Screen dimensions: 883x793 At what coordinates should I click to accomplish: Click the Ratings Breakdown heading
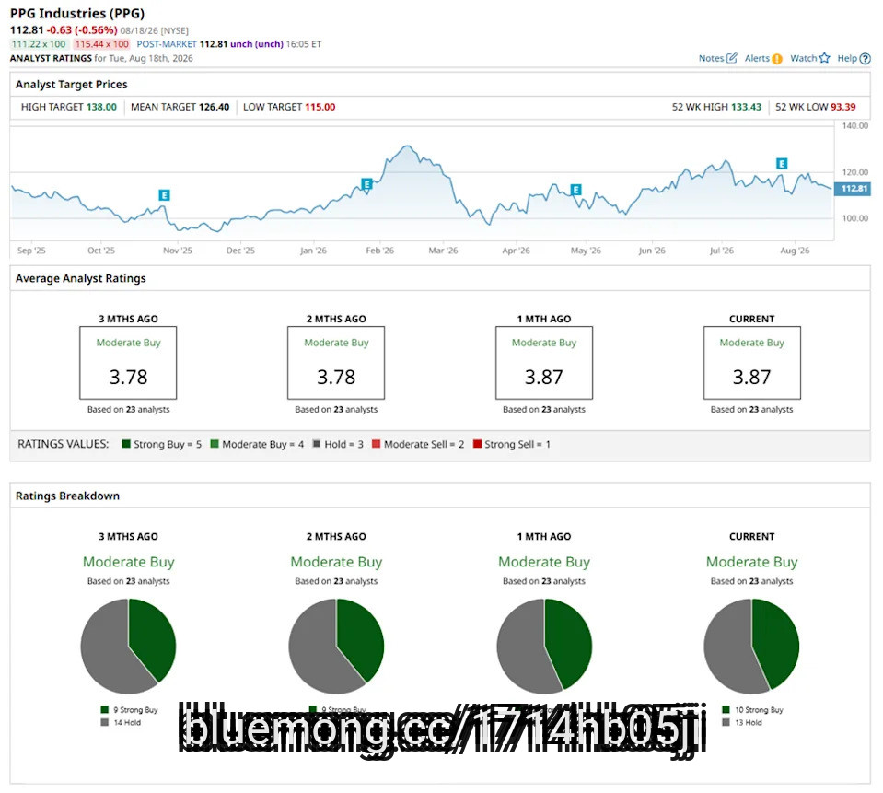click(67, 496)
